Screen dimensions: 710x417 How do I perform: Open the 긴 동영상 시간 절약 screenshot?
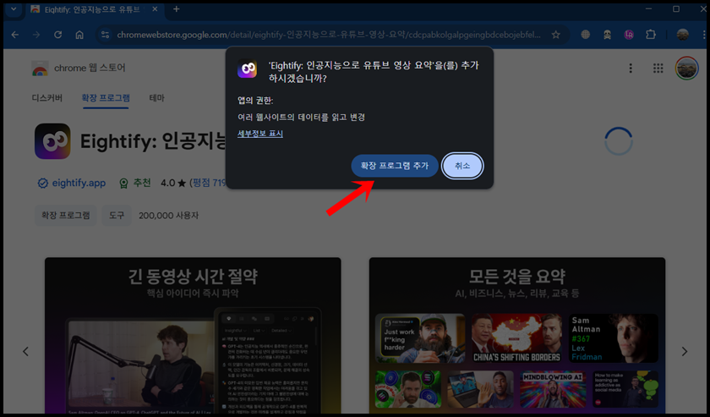click(193, 336)
